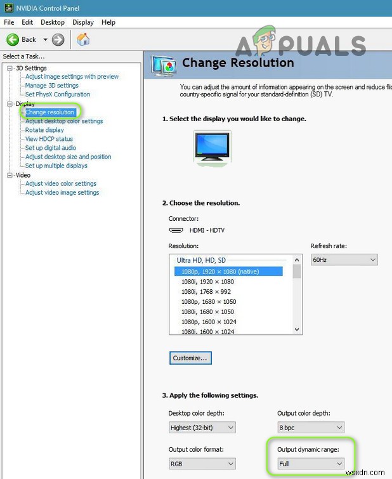Viewport: 392px width, 479px height.
Task: Open Adjust video image settings
Action: click(62, 192)
